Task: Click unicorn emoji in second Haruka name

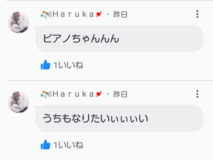Action: (x=45, y=95)
